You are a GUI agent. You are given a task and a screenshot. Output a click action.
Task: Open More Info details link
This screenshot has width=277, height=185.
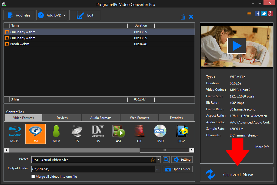262,147
